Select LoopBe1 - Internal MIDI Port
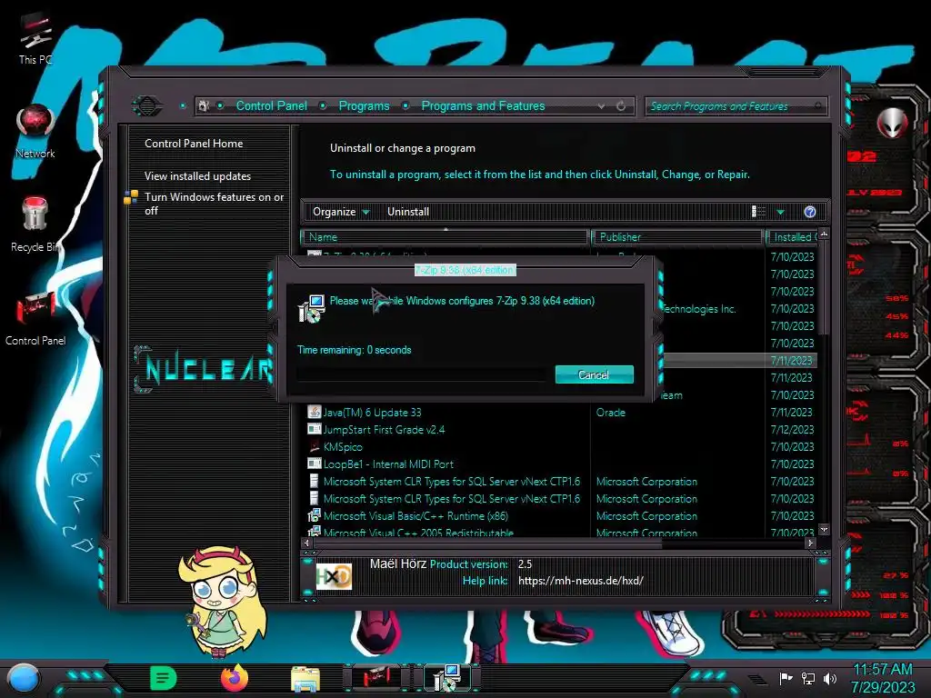 (x=388, y=464)
